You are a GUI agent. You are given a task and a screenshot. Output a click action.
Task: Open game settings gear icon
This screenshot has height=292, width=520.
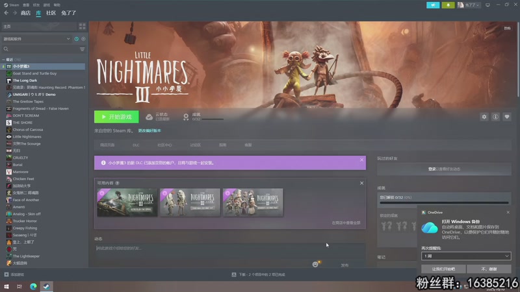pos(484,117)
